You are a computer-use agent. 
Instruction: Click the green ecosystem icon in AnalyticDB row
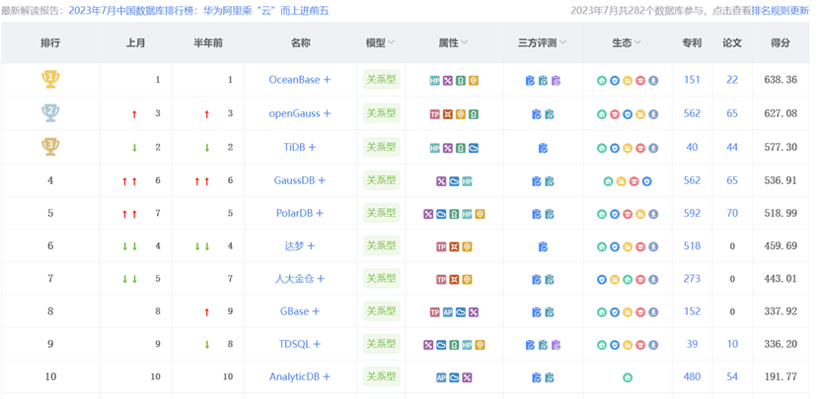tap(628, 377)
